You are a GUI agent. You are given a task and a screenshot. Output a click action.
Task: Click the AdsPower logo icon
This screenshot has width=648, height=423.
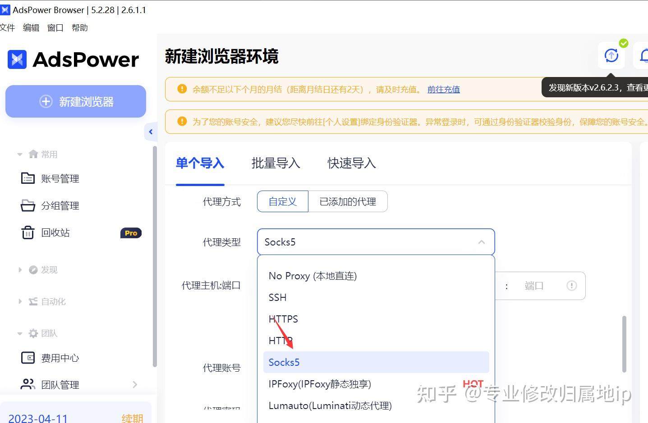(17, 59)
